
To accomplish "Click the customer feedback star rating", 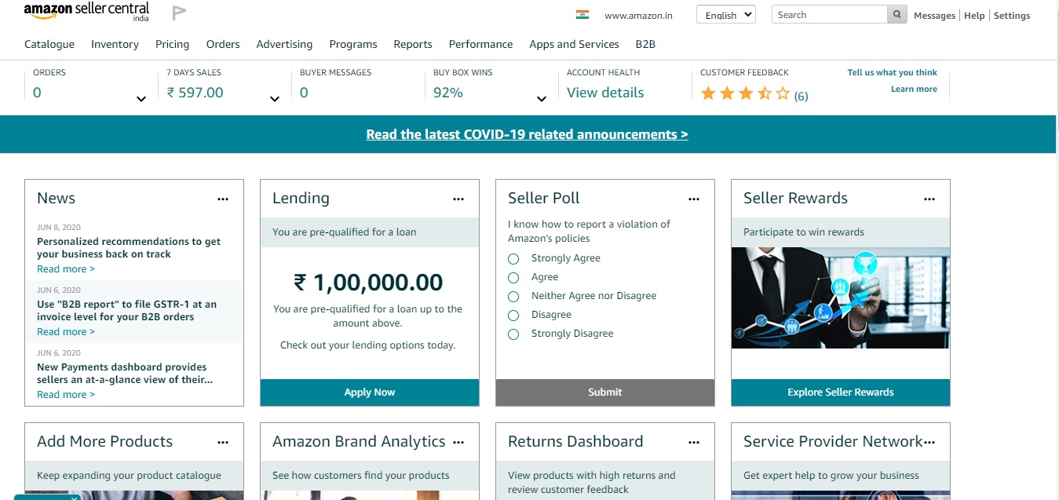I will pos(745,94).
